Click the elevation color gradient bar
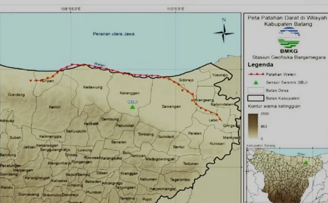The width and height of the screenshot is (328, 203). click(x=253, y=126)
